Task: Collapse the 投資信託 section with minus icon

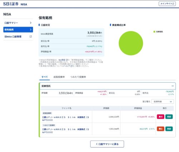Action: (173, 86)
